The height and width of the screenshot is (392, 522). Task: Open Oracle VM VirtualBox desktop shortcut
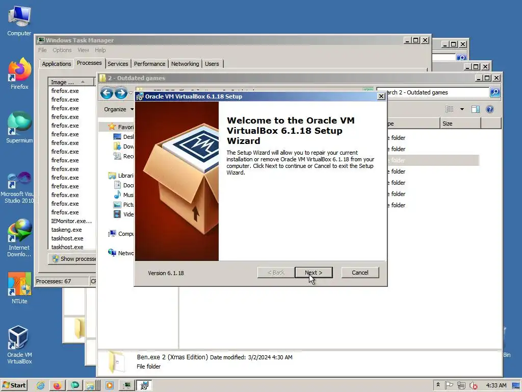click(19, 345)
